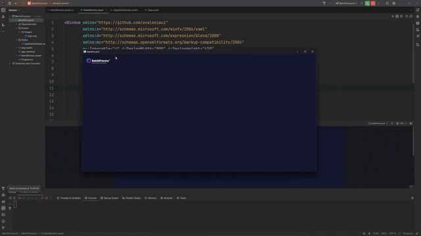Maximize the running BatchProcess1 app window
421x236 pixels.
pyautogui.click(x=305, y=52)
